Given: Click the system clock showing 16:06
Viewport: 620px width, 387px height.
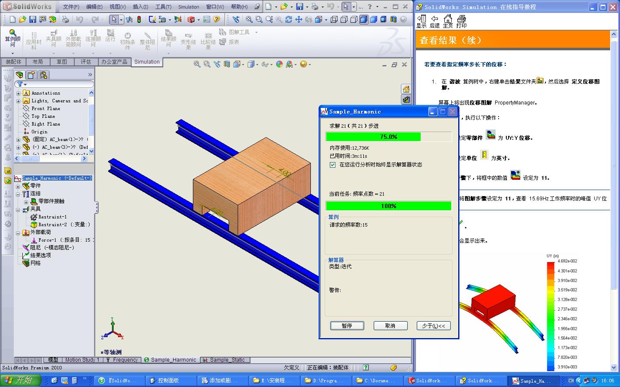Looking at the screenshot, I should [608, 381].
